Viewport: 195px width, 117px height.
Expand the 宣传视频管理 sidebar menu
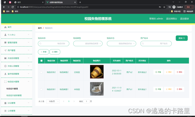pos(28,74)
